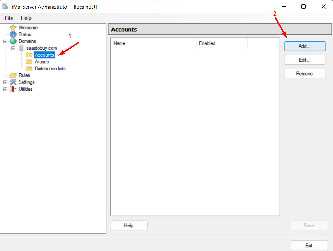This screenshot has height=251, width=333.
Task: Select the Domains globe icon
Action: tap(13, 41)
